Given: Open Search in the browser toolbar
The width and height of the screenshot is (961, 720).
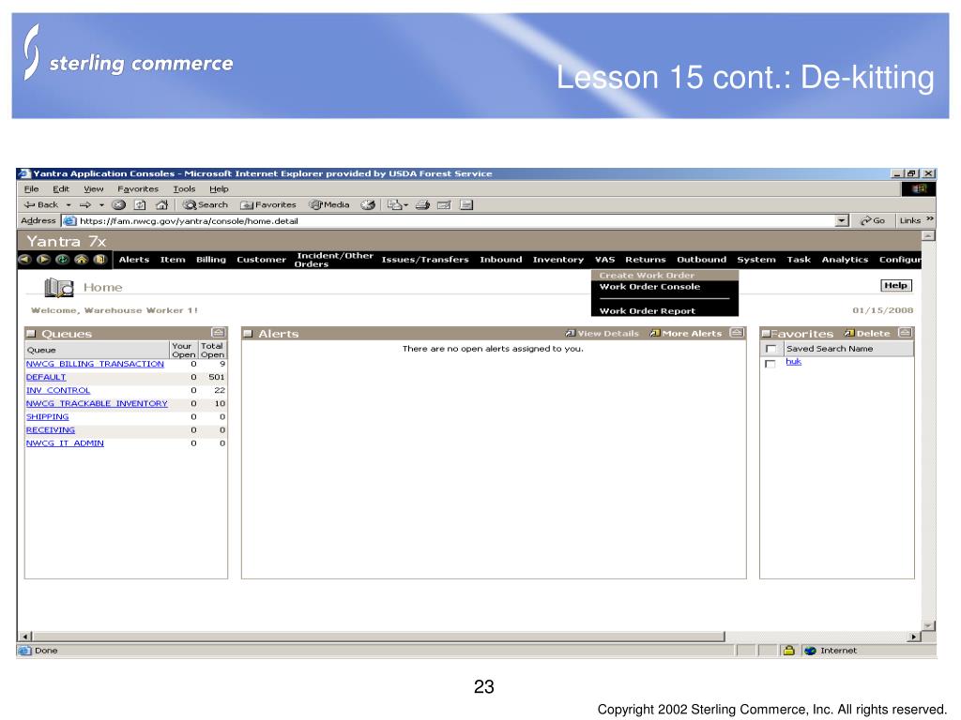Looking at the screenshot, I should [206, 205].
